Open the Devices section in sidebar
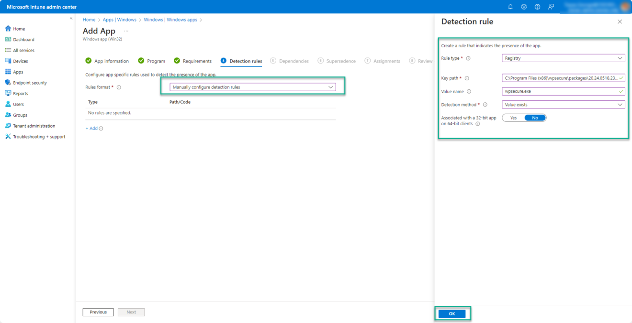Image resolution: width=632 pixels, height=323 pixels. pyautogui.click(x=22, y=61)
